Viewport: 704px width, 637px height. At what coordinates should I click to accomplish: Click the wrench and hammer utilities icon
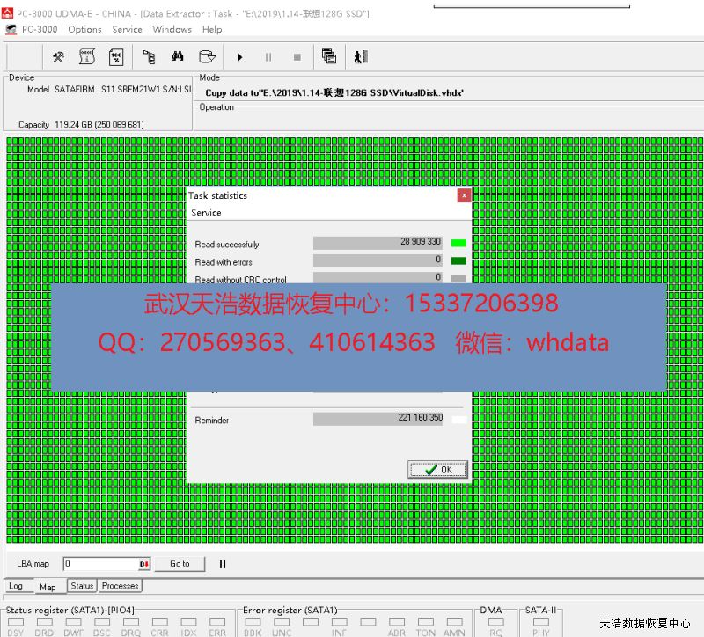[59, 57]
